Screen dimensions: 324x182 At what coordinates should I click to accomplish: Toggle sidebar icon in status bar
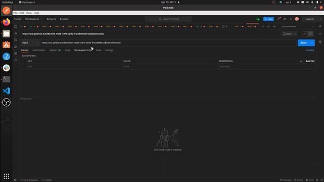click(15, 180)
